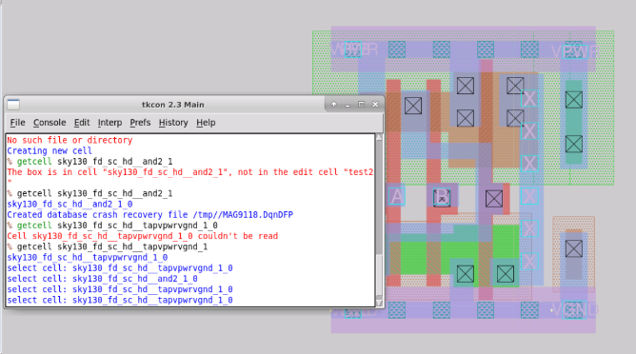The height and width of the screenshot is (354, 636).
Task: Click the B pin label in layout
Action: coord(442,198)
